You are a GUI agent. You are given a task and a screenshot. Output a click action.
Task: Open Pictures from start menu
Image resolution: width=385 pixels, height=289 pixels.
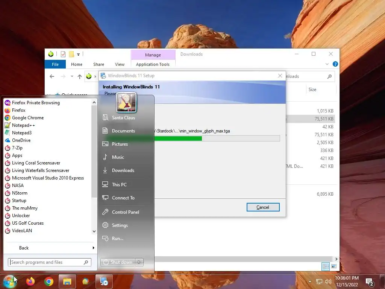click(120, 144)
